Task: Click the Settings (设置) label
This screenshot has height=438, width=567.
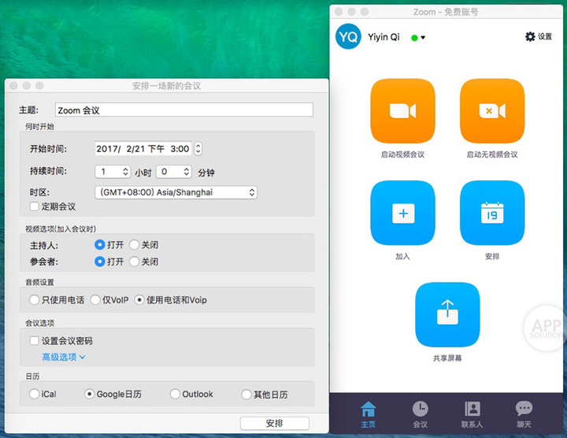Action: pyautogui.click(x=545, y=36)
